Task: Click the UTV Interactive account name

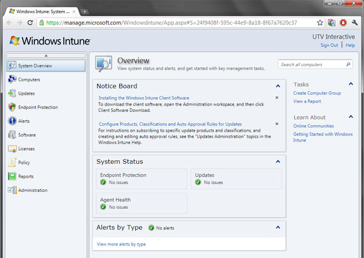Action: pyautogui.click(x=334, y=36)
